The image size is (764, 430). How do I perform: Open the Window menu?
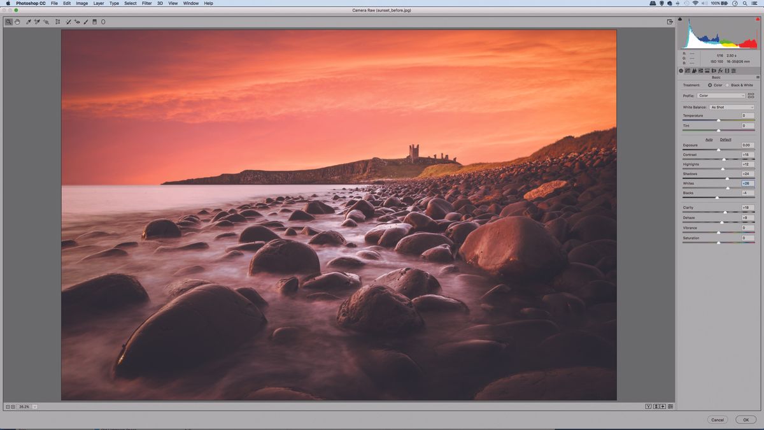pyautogui.click(x=191, y=3)
